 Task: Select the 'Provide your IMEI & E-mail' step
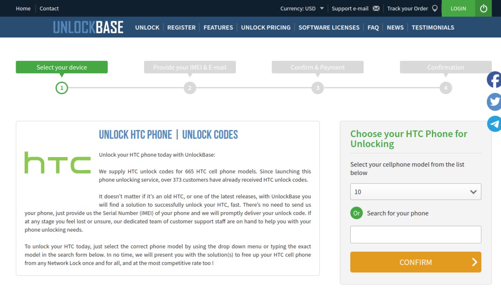click(x=190, y=67)
